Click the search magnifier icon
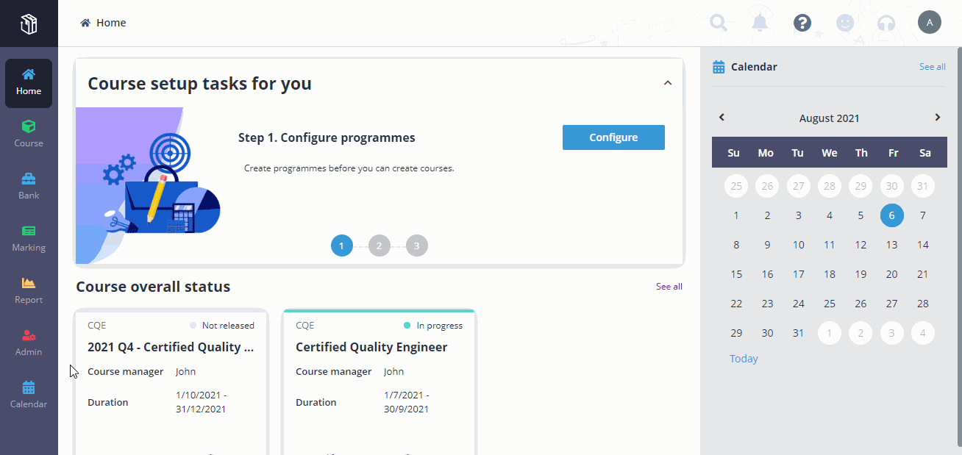This screenshot has height=455, width=962. pyautogui.click(x=719, y=23)
